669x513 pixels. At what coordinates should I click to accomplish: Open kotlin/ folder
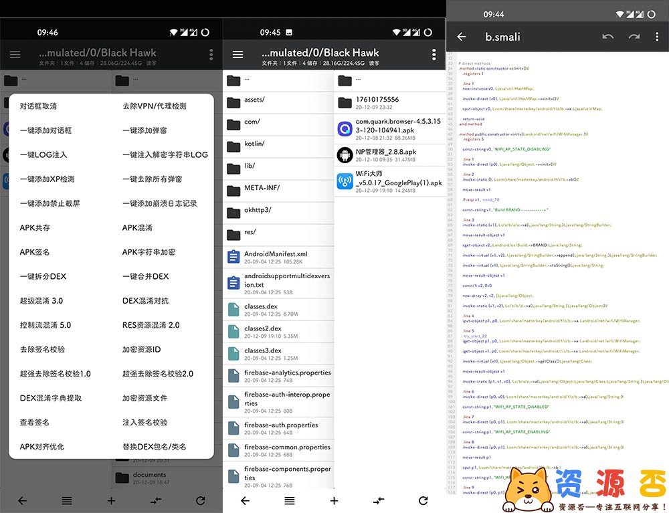click(x=278, y=146)
